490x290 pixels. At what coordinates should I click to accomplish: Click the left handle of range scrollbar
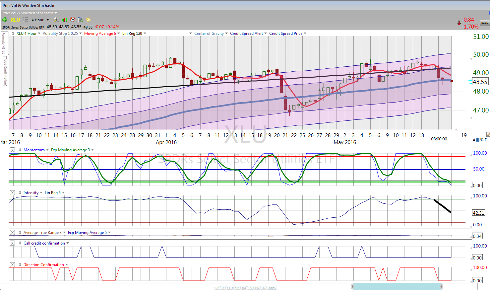352,286
